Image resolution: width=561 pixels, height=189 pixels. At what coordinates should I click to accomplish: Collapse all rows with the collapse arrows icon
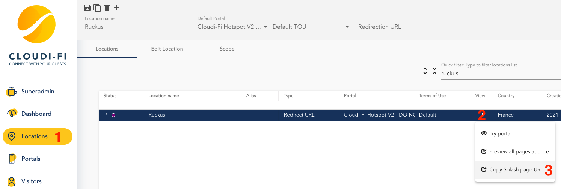coord(434,71)
